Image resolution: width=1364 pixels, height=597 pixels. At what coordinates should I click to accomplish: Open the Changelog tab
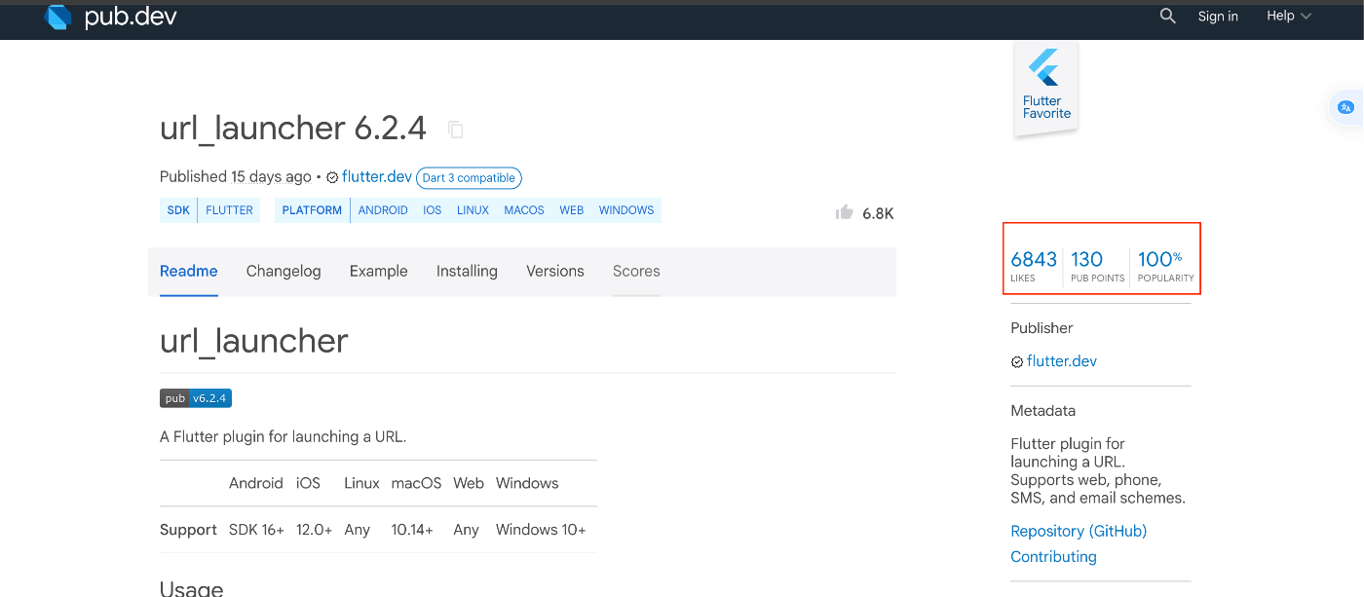pos(284,272)
